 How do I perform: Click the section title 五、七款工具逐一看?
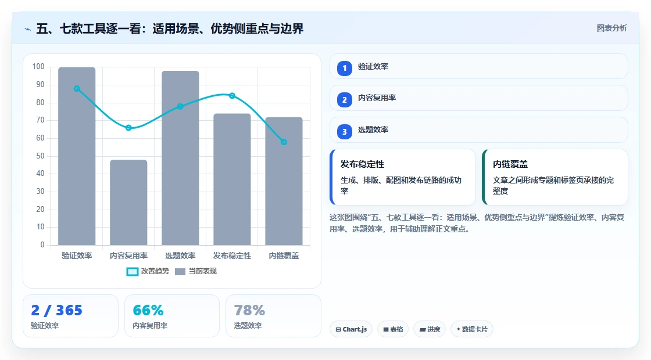170,28
